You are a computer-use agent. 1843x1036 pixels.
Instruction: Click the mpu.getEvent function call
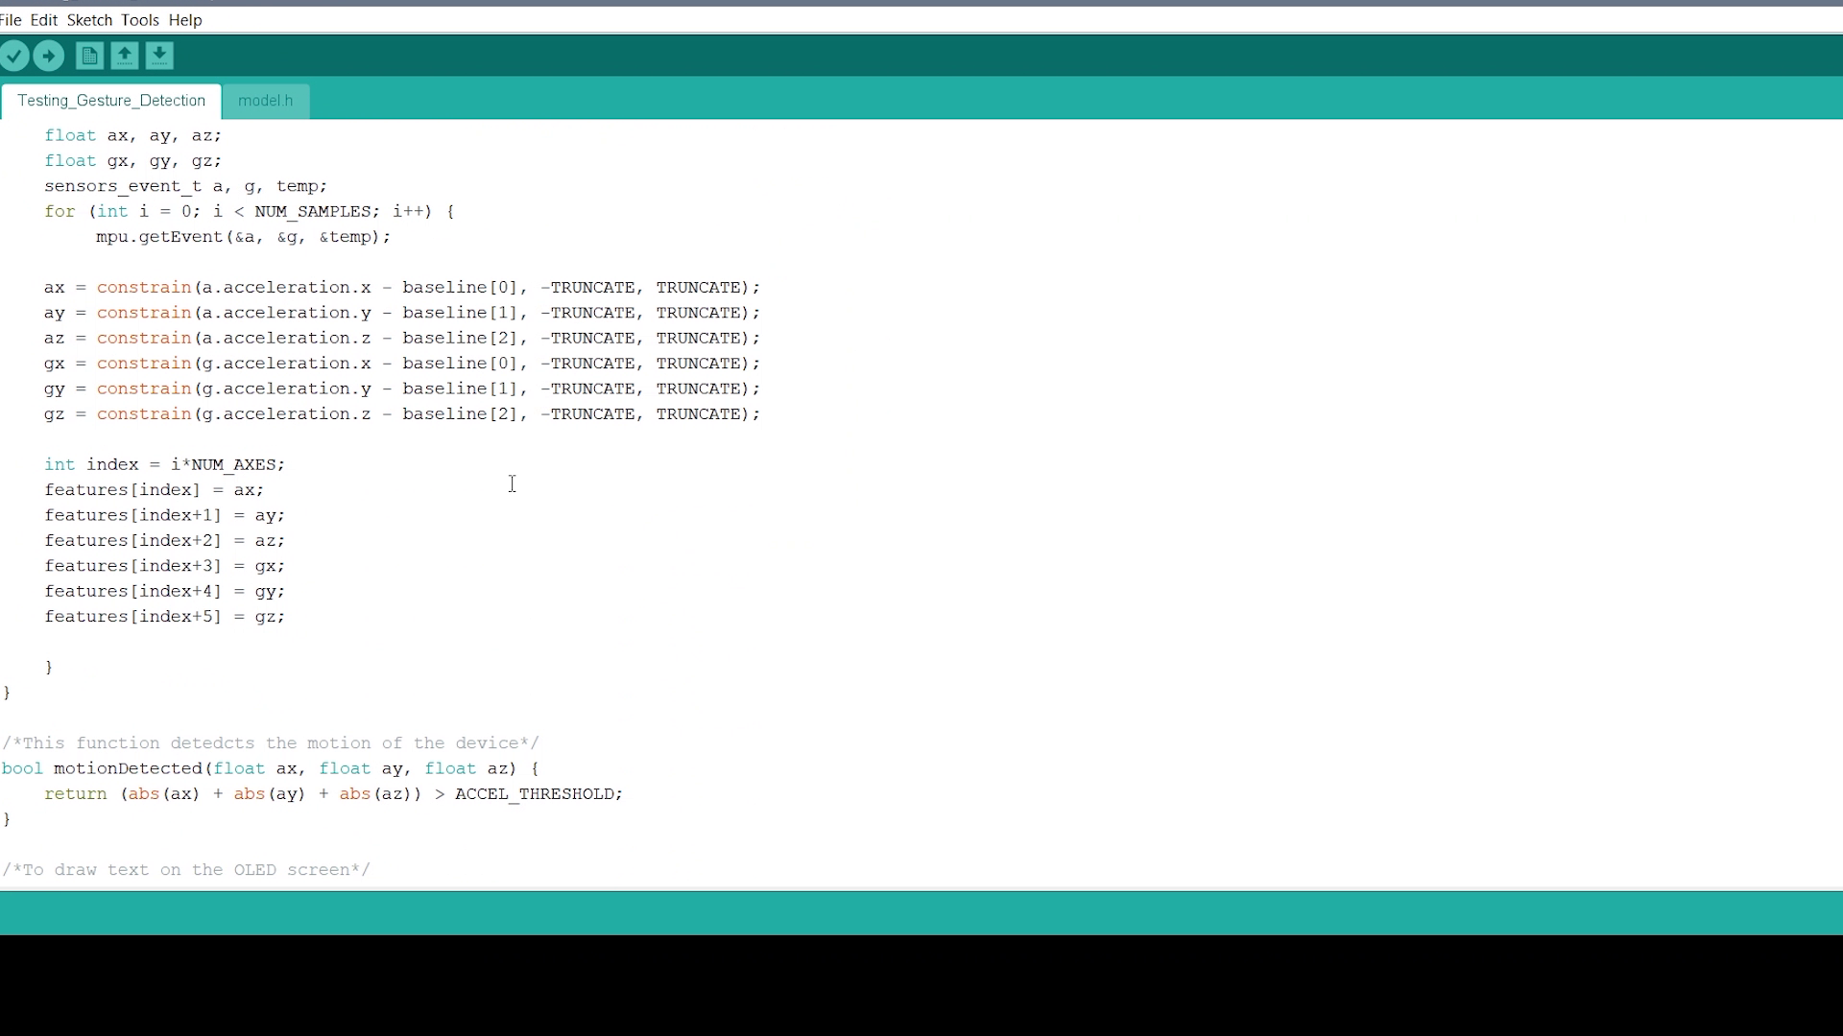(x=158, y=237)
